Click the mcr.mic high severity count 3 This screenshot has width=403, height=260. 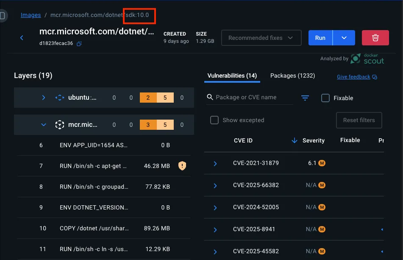click(148, 125)
